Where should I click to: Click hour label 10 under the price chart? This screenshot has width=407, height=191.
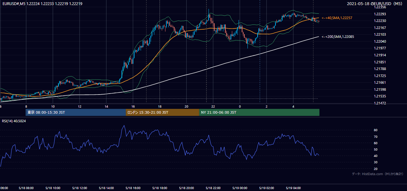tap(53, 107)
